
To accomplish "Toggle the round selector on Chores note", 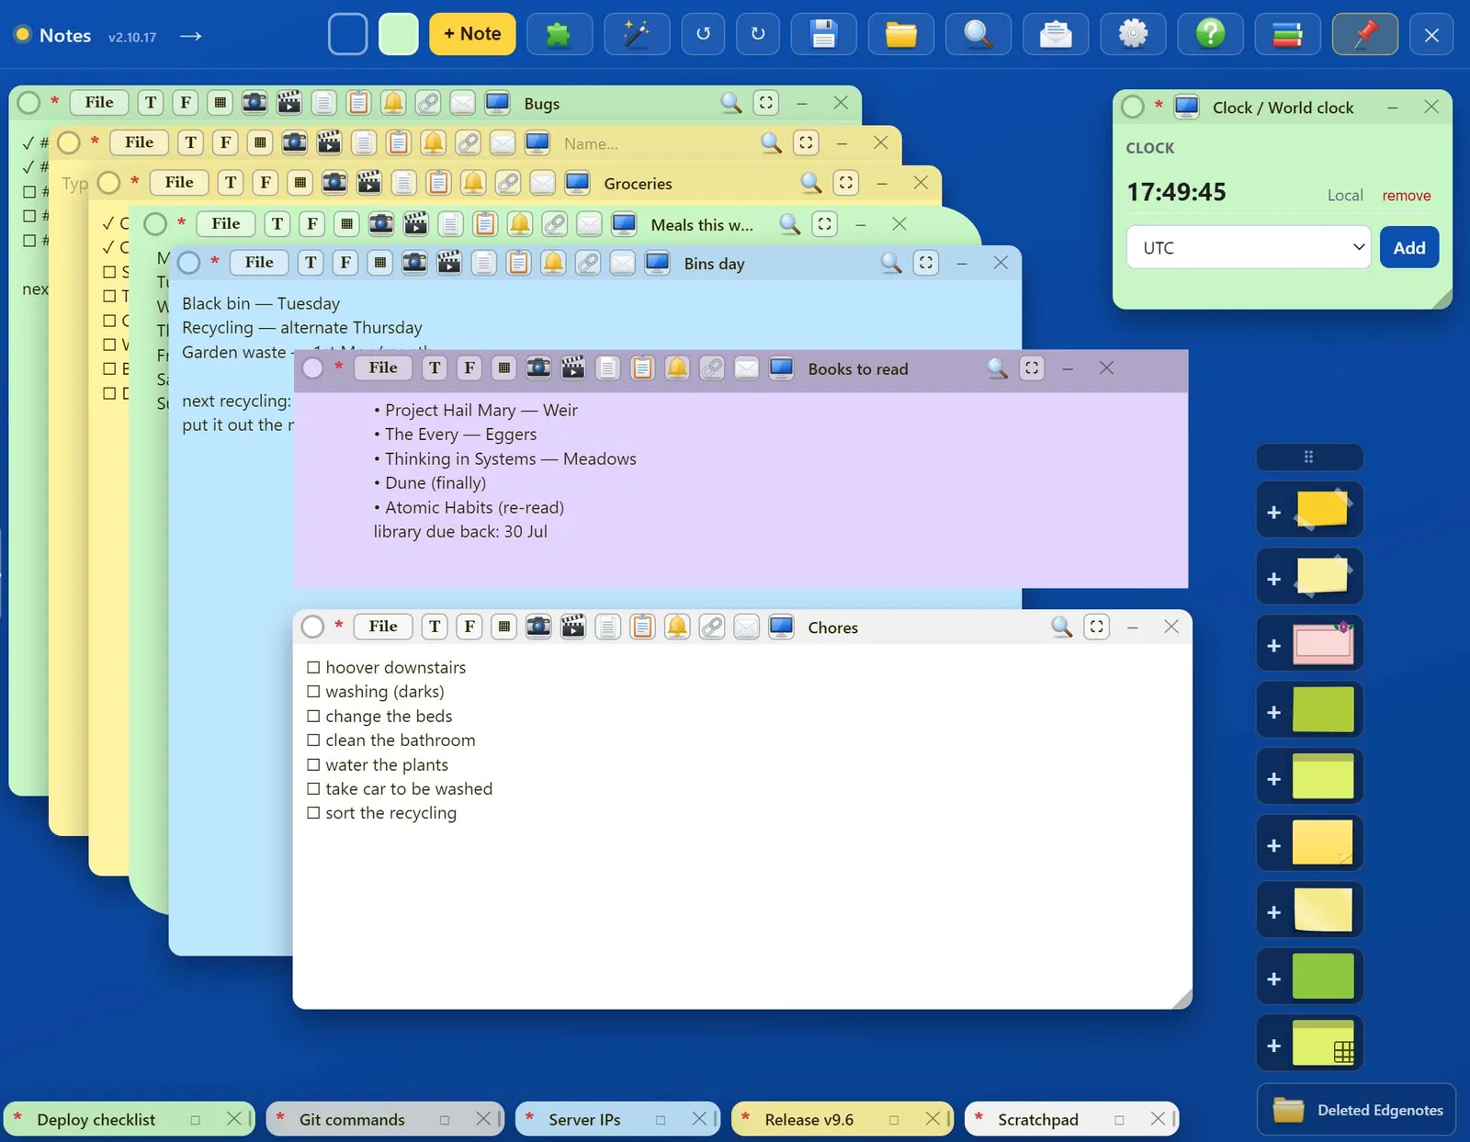I will tap(313, 627).
